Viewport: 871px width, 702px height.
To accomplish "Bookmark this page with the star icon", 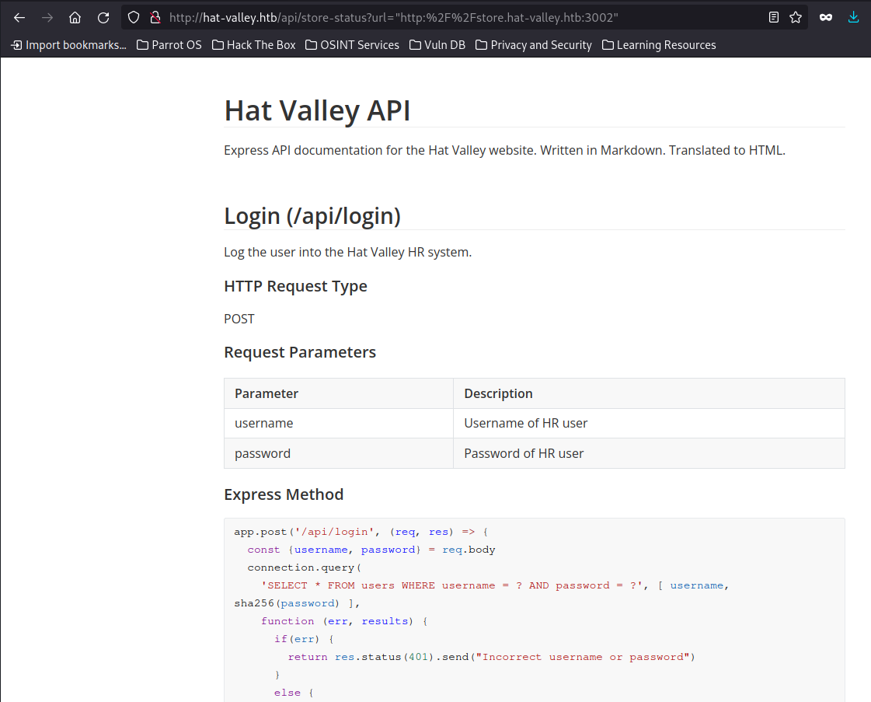I will point(796,17).
